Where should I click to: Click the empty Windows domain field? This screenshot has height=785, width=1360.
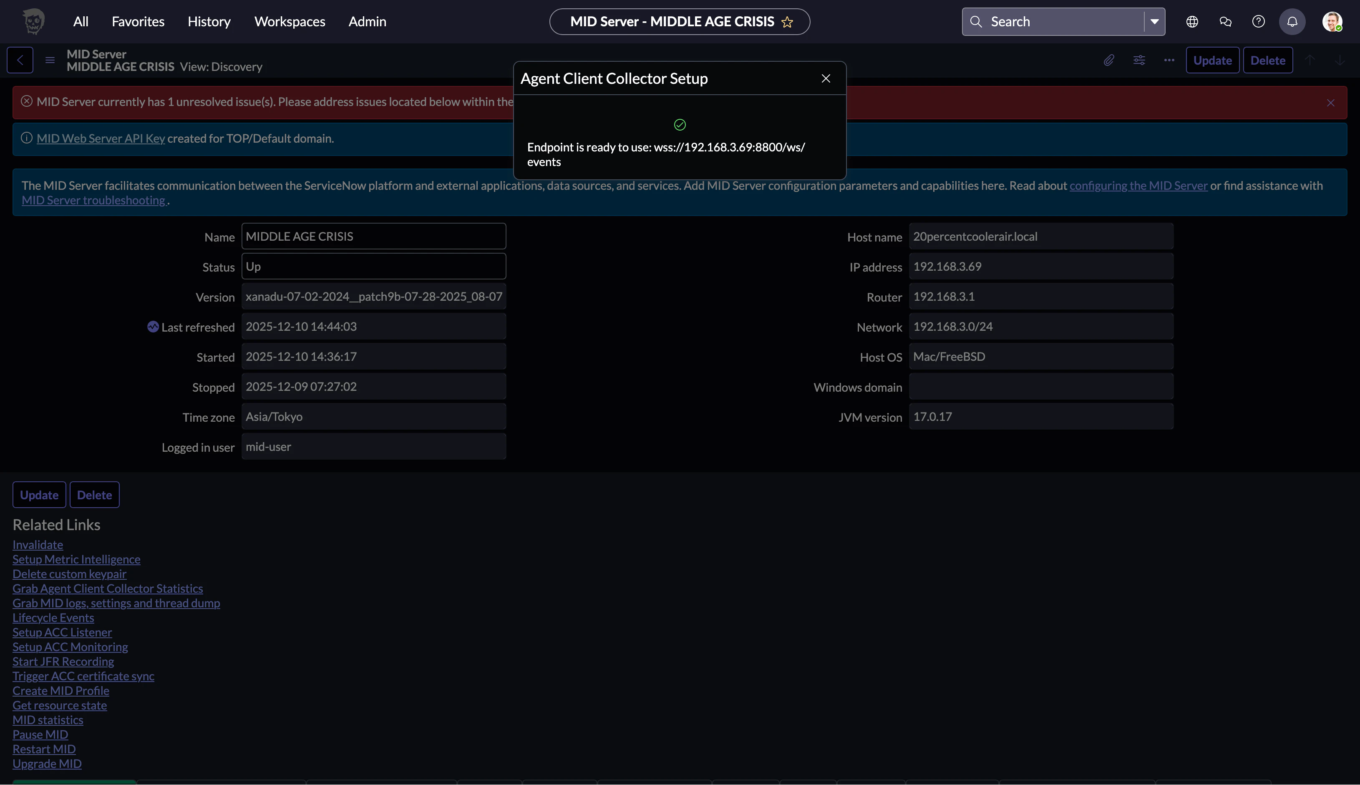[x=1041, y=387]
